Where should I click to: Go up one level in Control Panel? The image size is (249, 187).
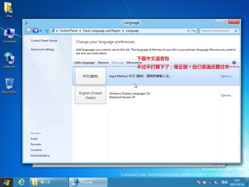(47, 30)
